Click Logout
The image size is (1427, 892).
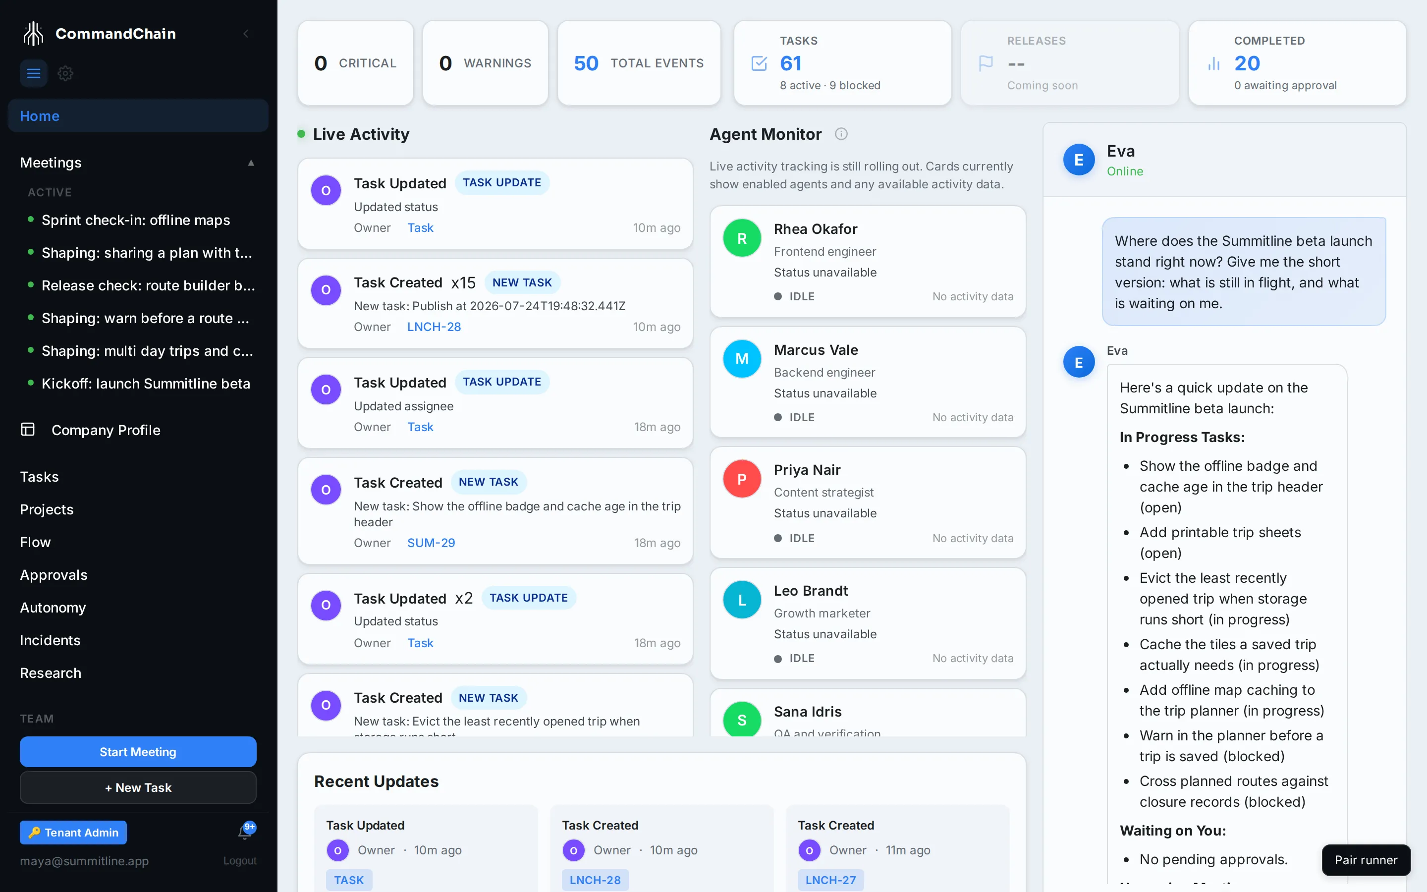click(x=239, y=860)
